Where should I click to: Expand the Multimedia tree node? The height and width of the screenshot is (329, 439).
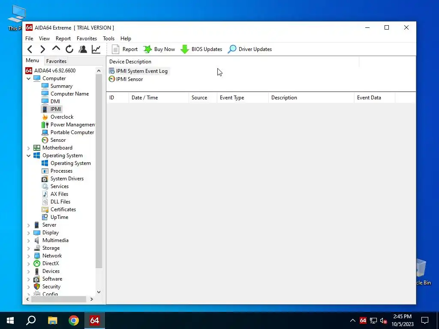pyautogui.click(x=29, y=241)
